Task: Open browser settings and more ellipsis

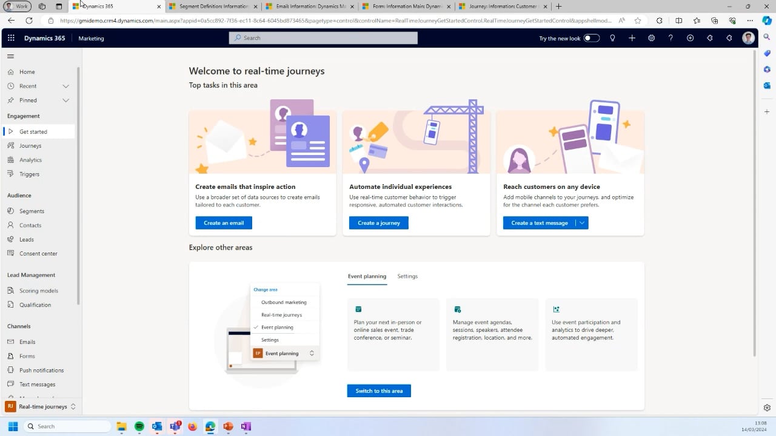Action: pyautogui.click(x=750, y=20)
